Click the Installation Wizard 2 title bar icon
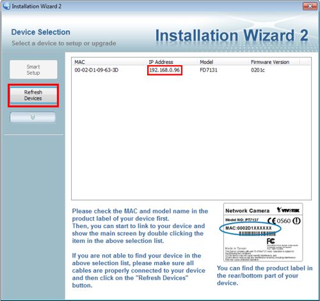Screen dimensions: 320x301 6,6
